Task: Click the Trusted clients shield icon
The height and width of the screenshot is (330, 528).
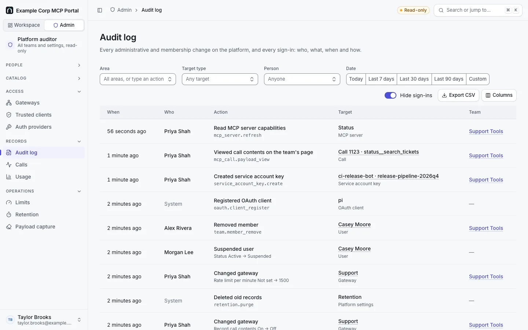Action: (x=9, y=115)
